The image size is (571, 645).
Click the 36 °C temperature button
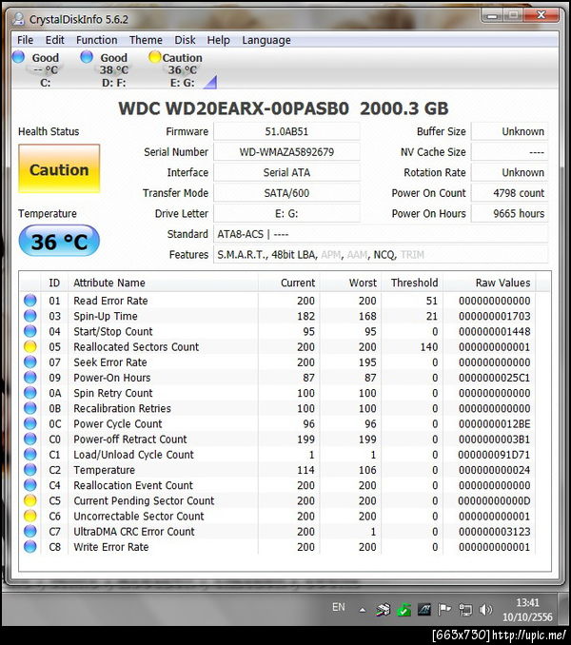[x=59, y=241]
